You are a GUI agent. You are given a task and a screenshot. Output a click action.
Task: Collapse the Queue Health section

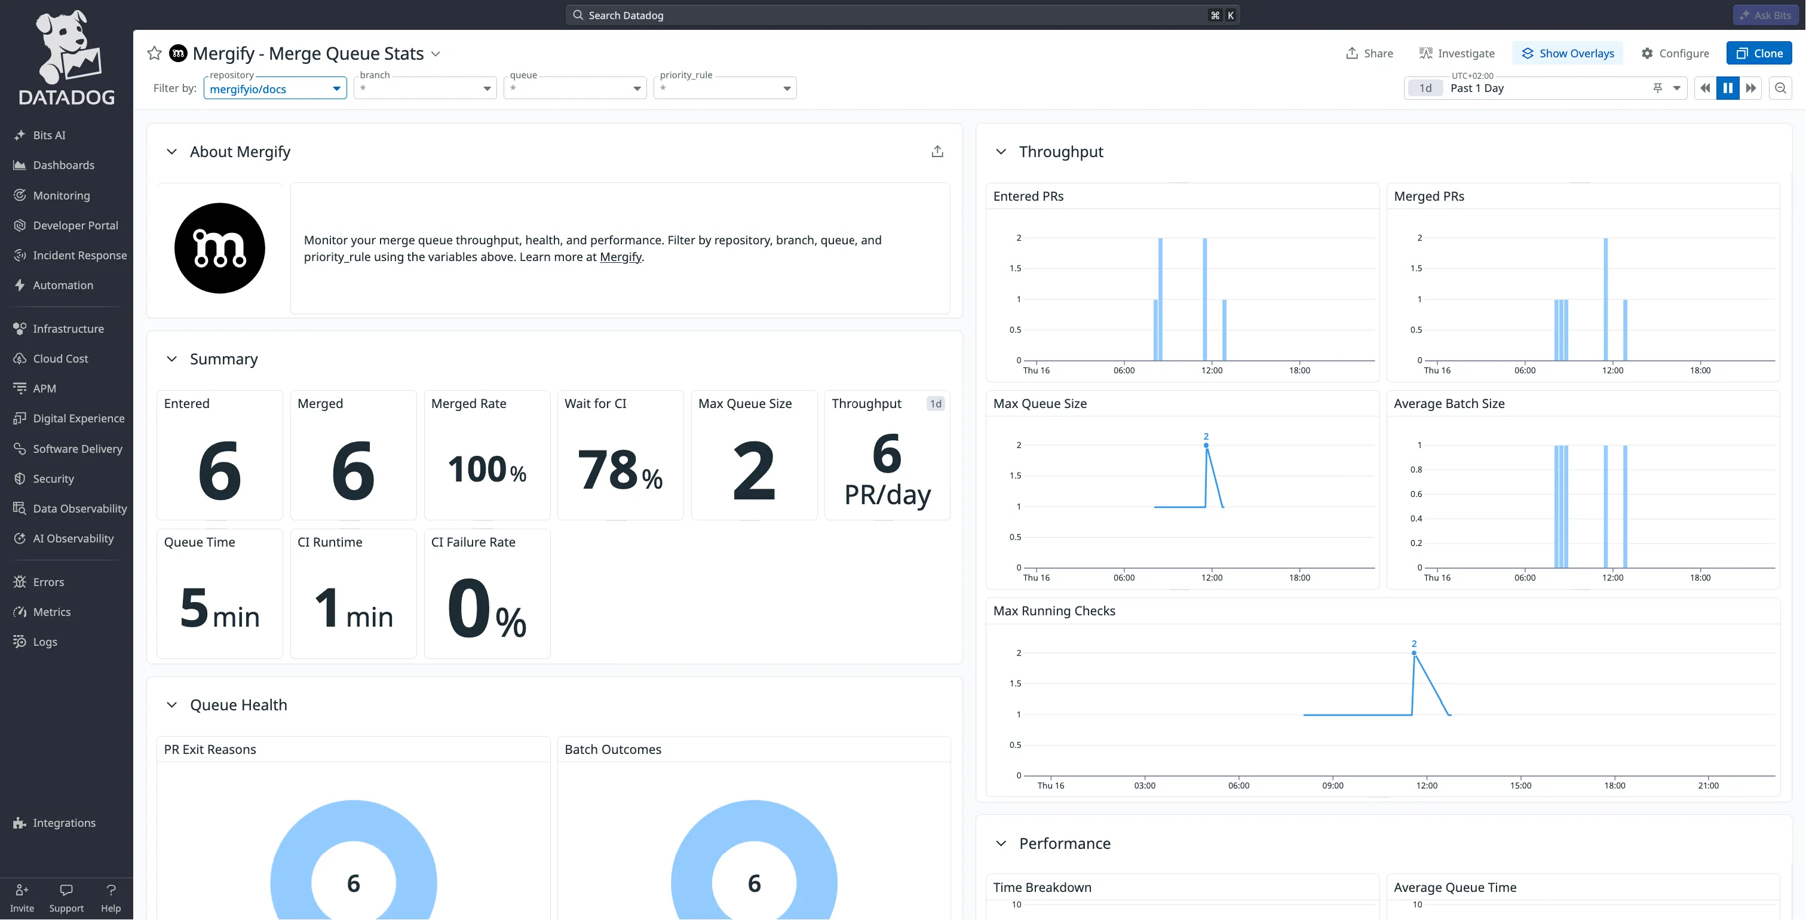point(172,705)
